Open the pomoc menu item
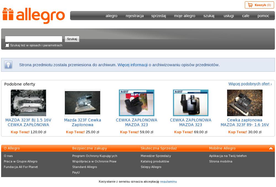The height and width of the screenshot is (187, 276). (263, 16)
